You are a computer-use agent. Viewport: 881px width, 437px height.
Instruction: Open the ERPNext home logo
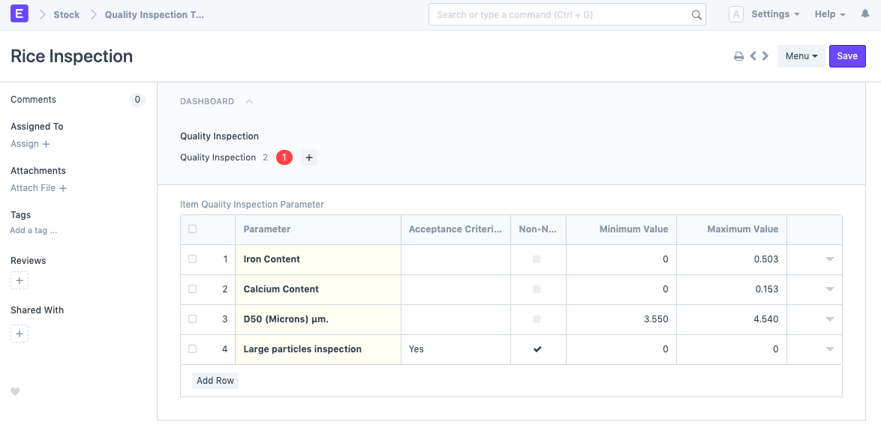pos(20,14)
